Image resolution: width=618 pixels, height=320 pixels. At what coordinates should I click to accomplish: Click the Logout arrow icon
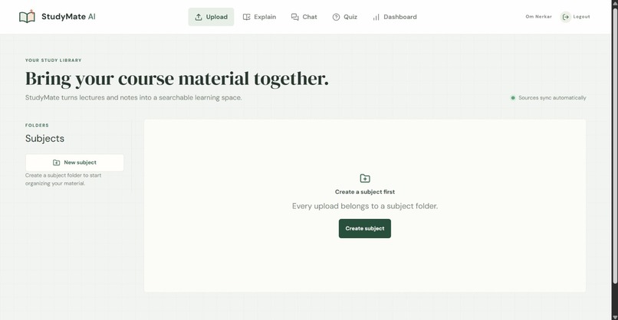click(566, 17)
